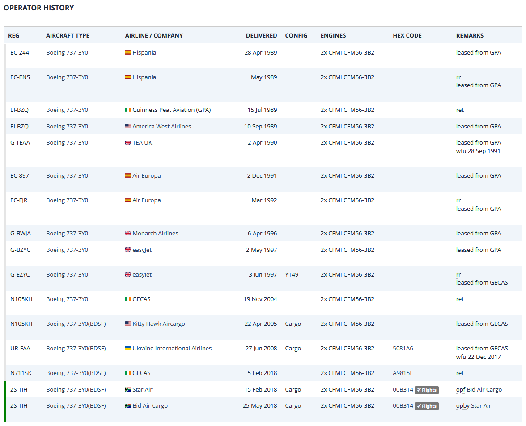The height and width of the screenshot is (426, 526).
Task: Click the DELIVERED column header
Action: tap(261, 35)
